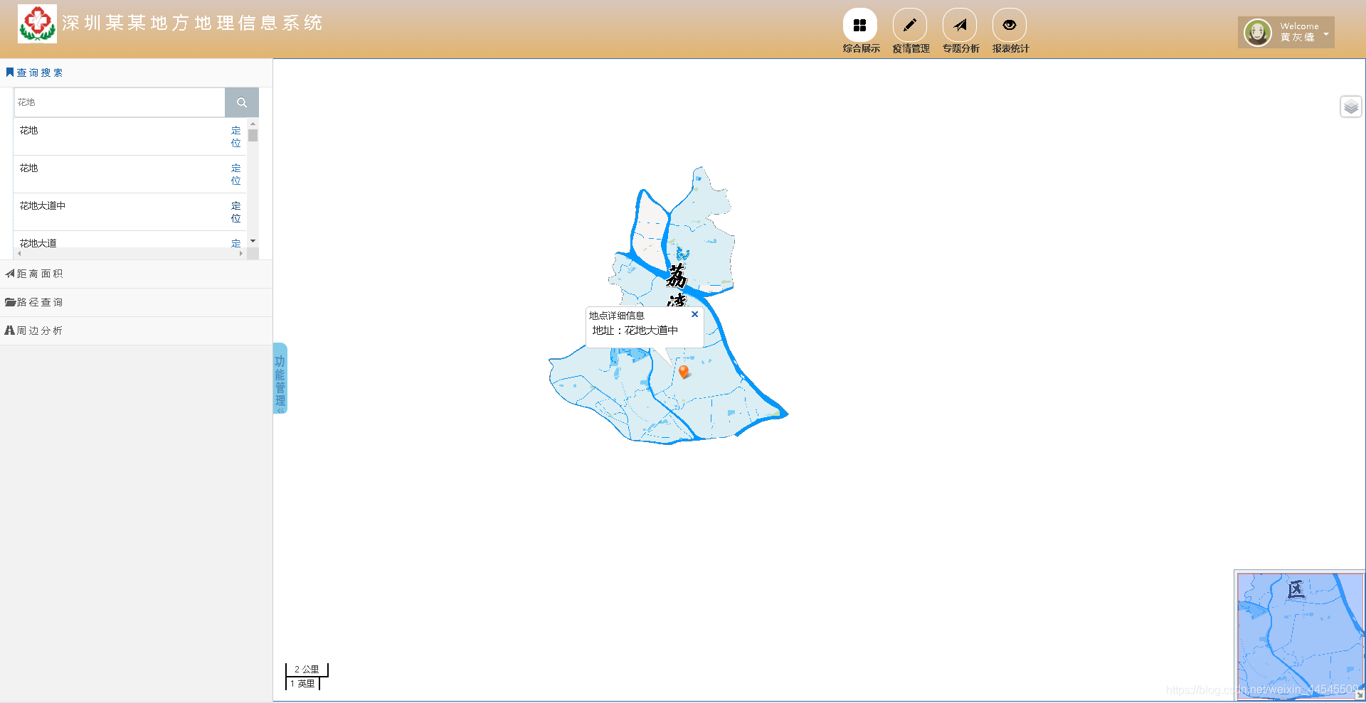Click the 地址：花地大道中 popup text

tap(635, 331)
